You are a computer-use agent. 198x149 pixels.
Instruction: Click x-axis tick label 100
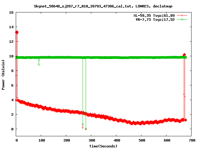tap(42, 140)
